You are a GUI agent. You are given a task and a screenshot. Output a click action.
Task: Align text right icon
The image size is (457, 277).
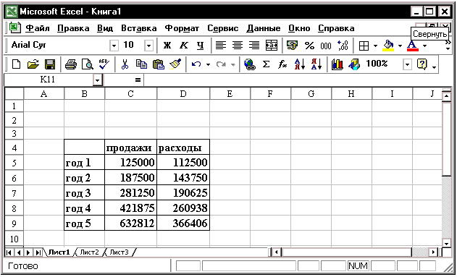tap(254, 46)
